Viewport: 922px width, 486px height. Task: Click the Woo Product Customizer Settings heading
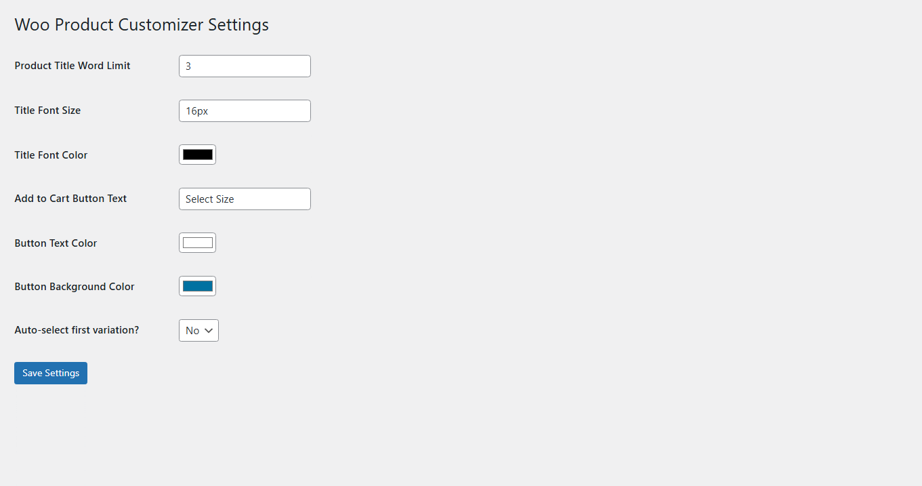[142, 25]
